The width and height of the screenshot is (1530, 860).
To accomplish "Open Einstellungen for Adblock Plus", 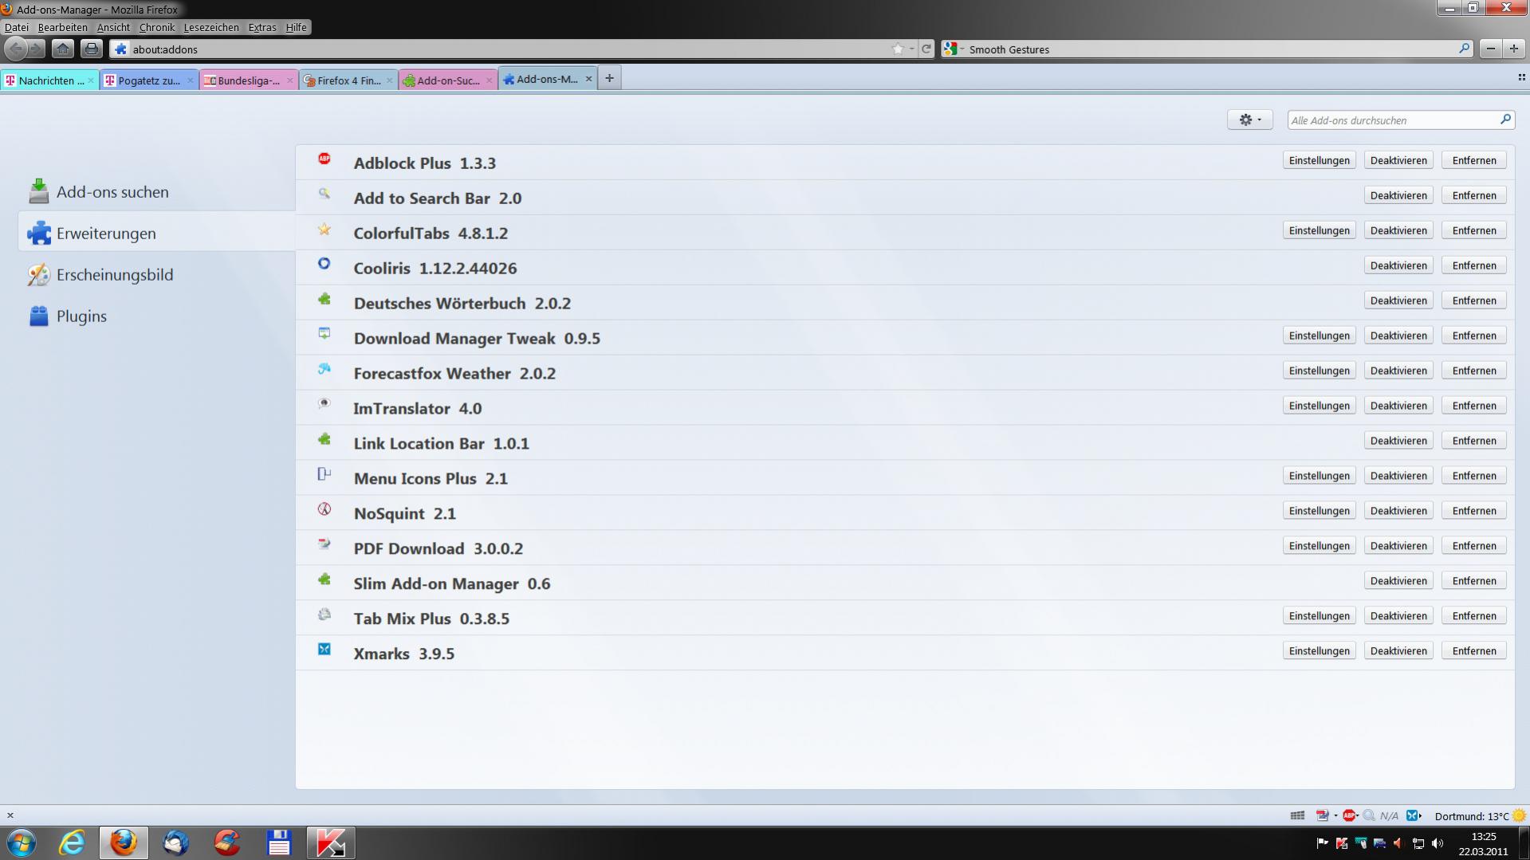I will click(1319, 160).
